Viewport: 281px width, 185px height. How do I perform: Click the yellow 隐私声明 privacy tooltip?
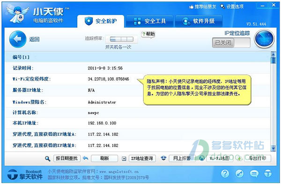tap(197, 90)
